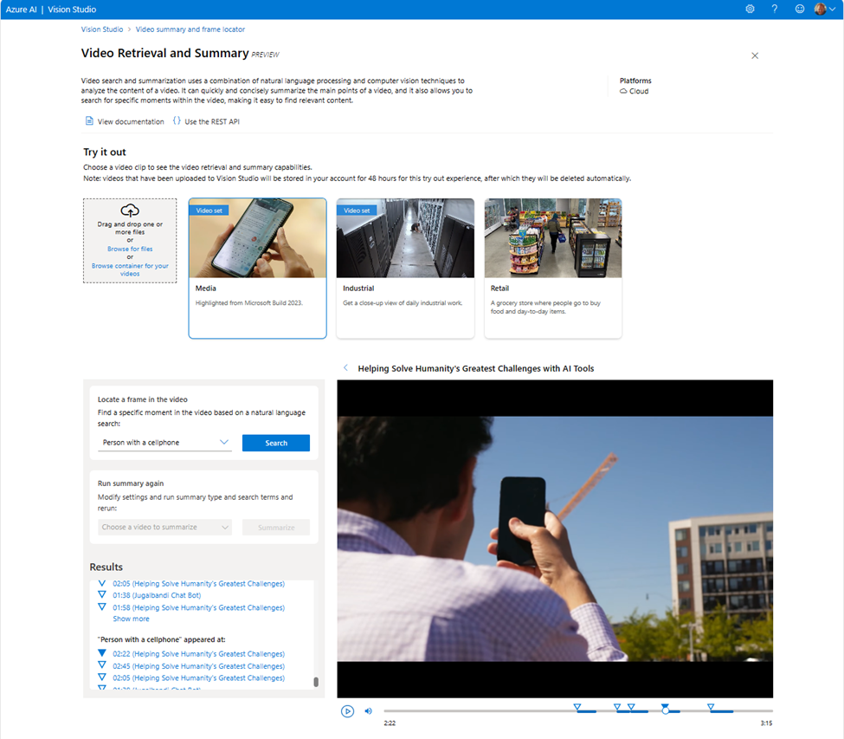Click the video frame showing man with phone

click(x=555, y=539)
